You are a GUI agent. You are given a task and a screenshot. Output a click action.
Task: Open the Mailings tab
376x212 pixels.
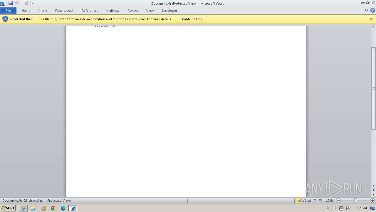click(x=113, y=11)
